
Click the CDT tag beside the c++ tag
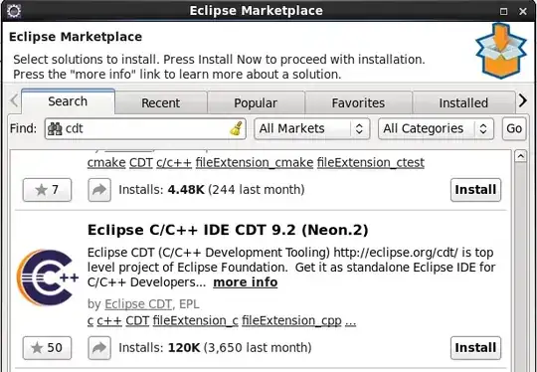pyautogui.click(x=137, y=321)
